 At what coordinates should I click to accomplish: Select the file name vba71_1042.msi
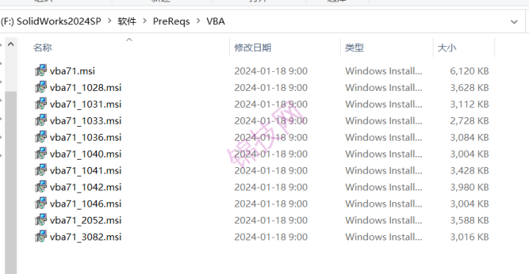coord(86,187)
